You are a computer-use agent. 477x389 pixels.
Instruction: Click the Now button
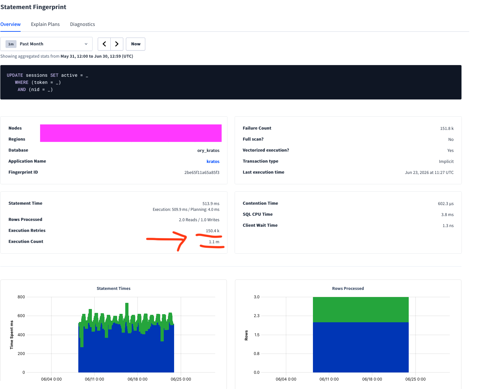[x=136, y=44]
